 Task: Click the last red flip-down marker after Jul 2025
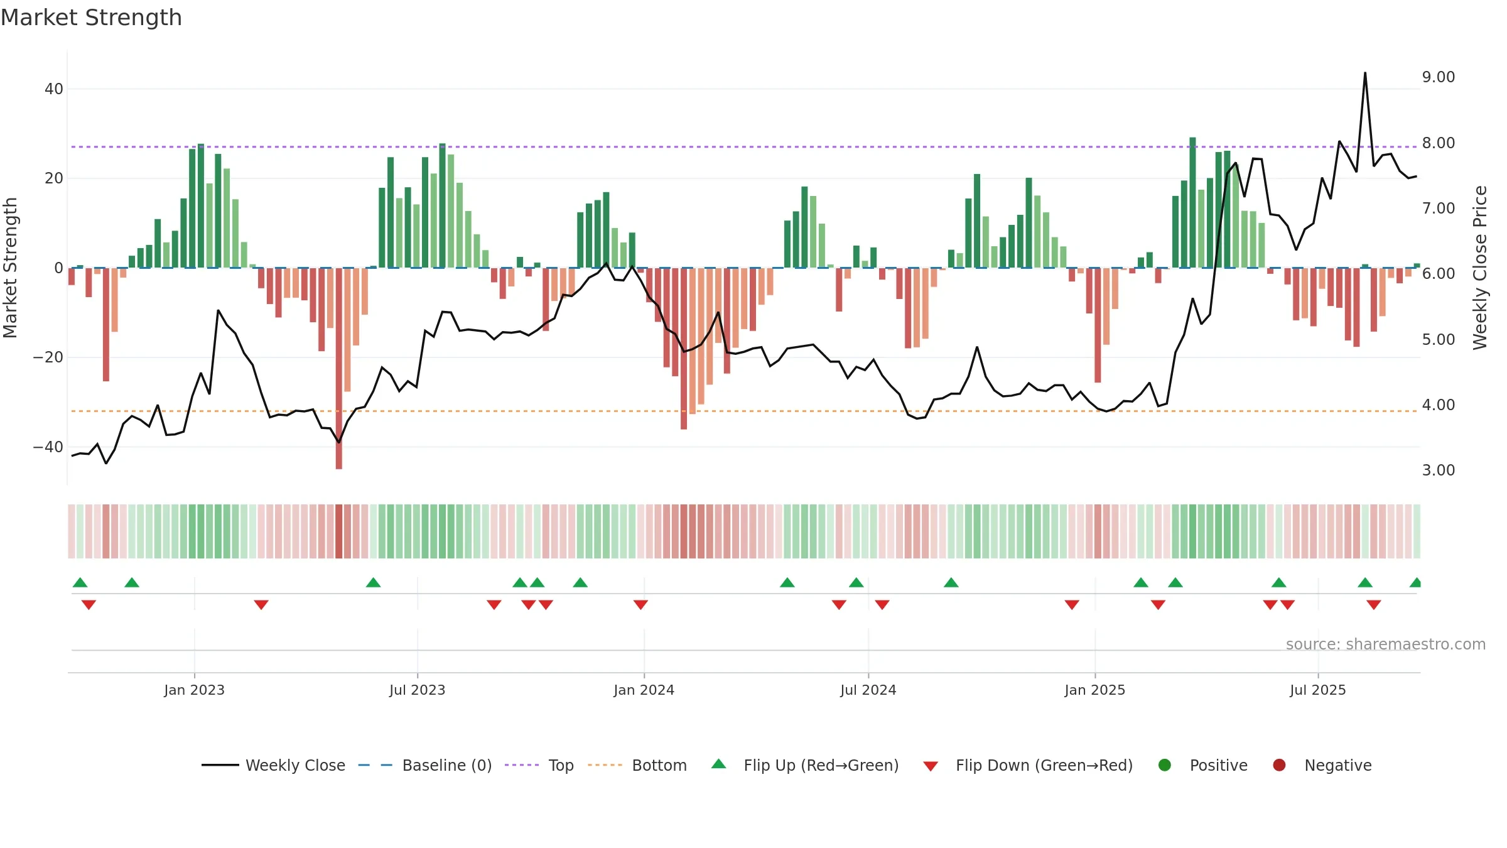click(x=1373, y=604)
